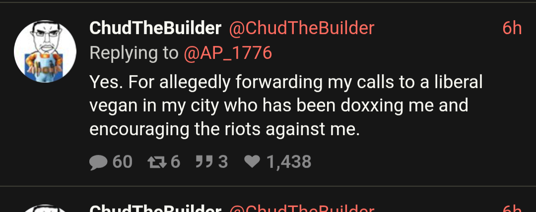Open the tweet text about the liberal vegan
Viewport: 536px width, 212px height.
[x=285, y=106]
